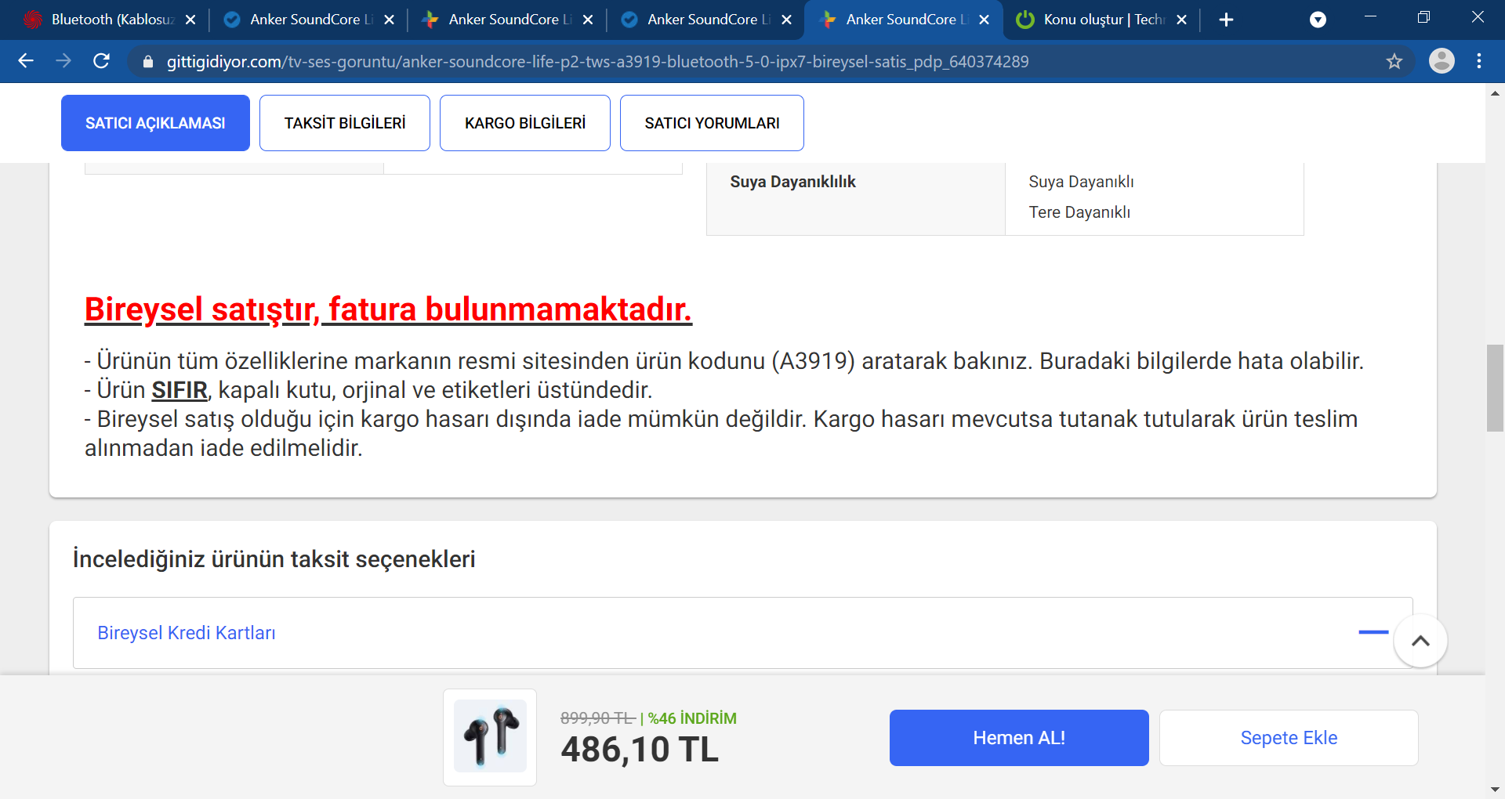
Task: Click the Sepete Ekle button
Action: pos(1289,738)
